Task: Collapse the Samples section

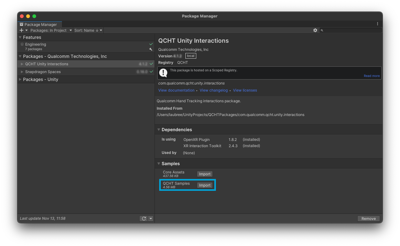Action: (x=159, y=164)
